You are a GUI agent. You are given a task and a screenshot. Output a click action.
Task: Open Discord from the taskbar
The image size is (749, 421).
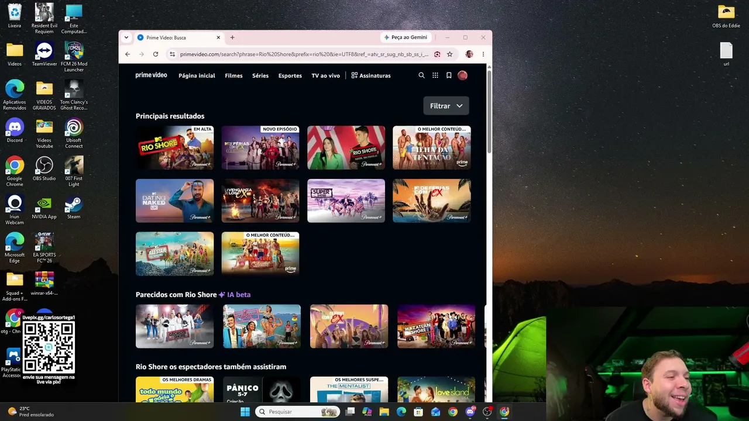[470, 412]
